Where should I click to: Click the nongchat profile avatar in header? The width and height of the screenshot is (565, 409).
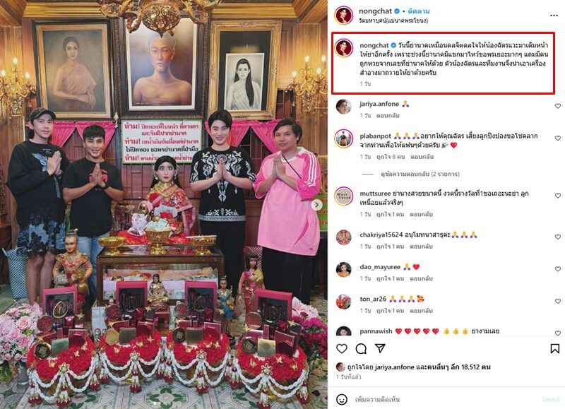pos(343,16)
